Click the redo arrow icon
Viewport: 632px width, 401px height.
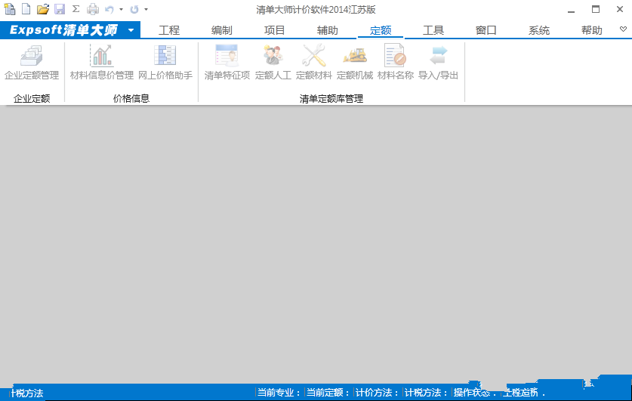pyautogui.click(x=134, y=9)
